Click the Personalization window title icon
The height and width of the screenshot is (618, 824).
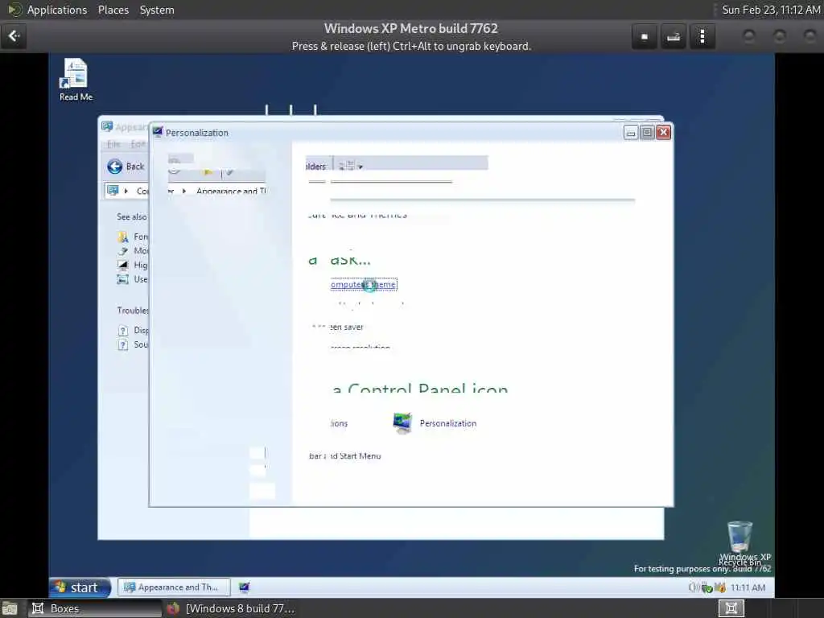click(x=158, y=133)
